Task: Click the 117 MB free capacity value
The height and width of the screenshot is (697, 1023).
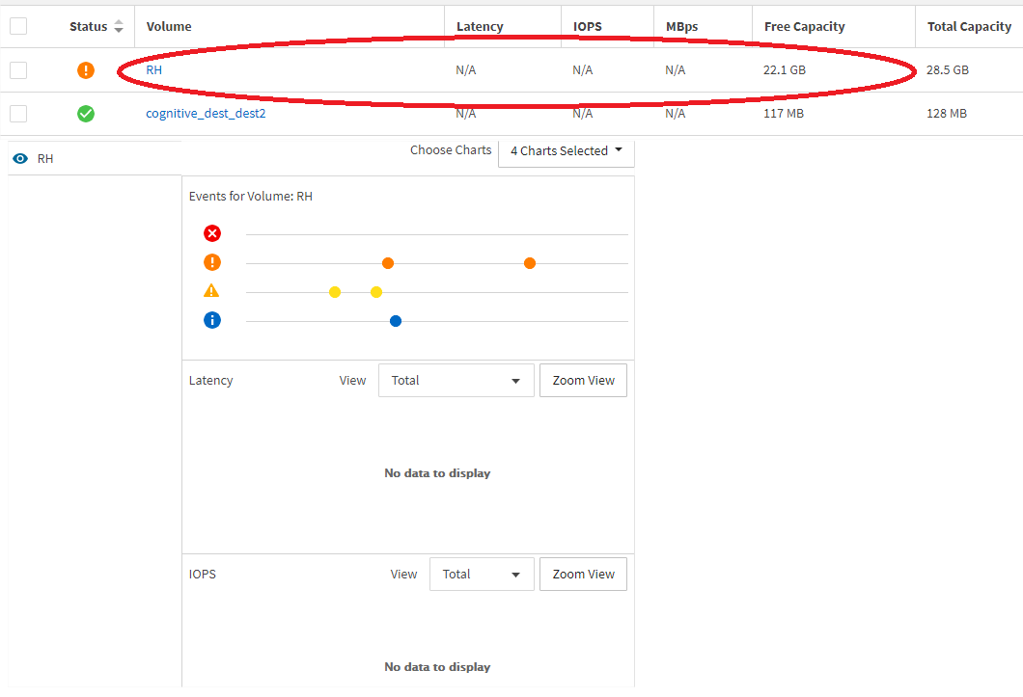Action: tap(784, 114)
